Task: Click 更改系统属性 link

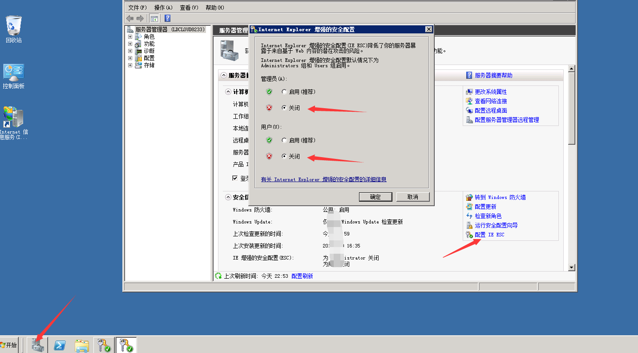Action: [x=491, y=92]
